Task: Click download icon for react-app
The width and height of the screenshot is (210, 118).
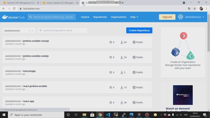Action: [x=122, y=103]
